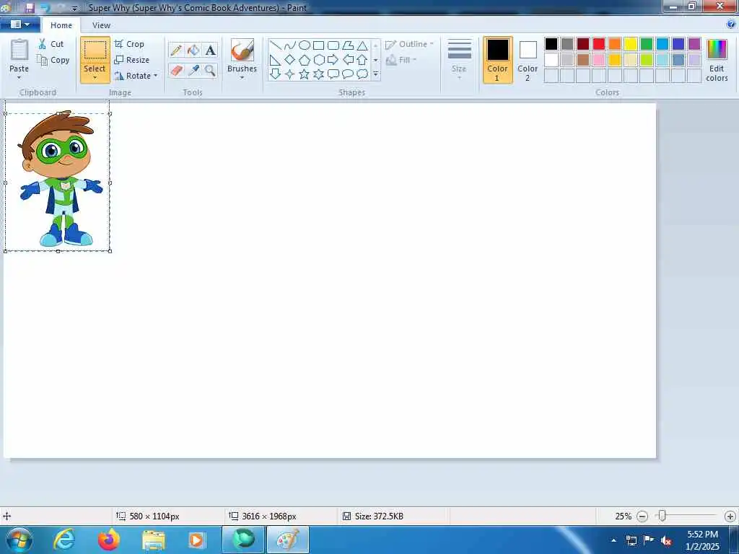
Task: Activate Color 1 foreground selector
Action: 498,60
